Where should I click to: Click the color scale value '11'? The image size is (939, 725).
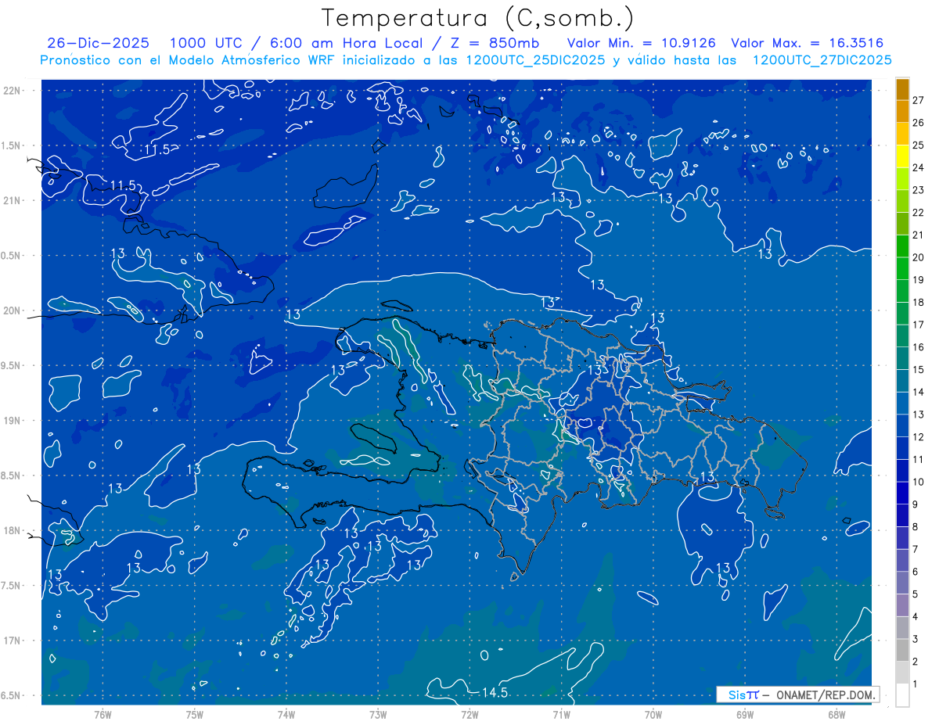919,460
